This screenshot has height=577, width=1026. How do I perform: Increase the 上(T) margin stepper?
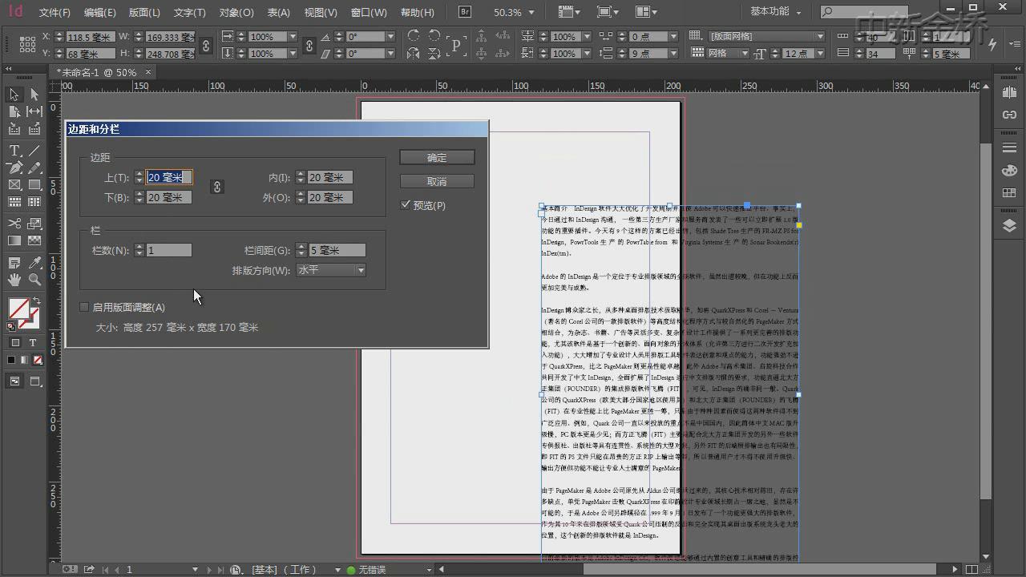pos(139,174)
